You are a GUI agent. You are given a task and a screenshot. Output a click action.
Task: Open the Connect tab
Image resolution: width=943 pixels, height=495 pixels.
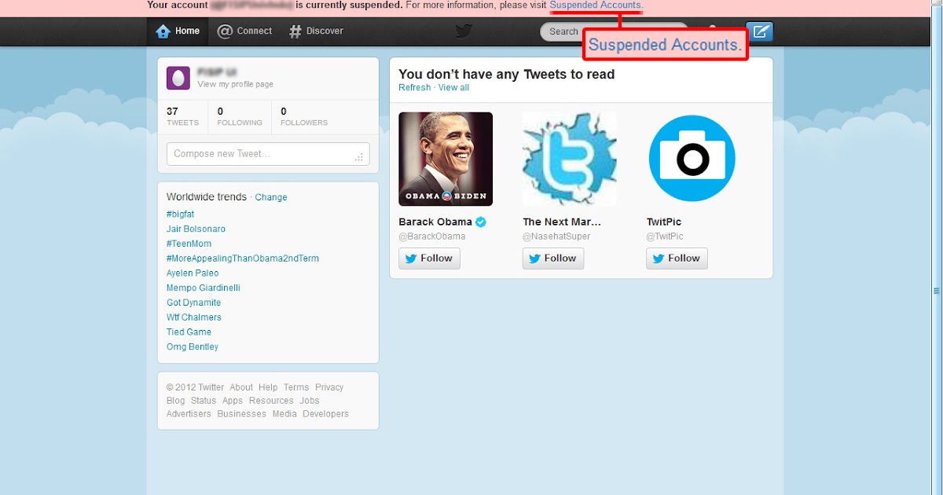click(x=244, y=31)
